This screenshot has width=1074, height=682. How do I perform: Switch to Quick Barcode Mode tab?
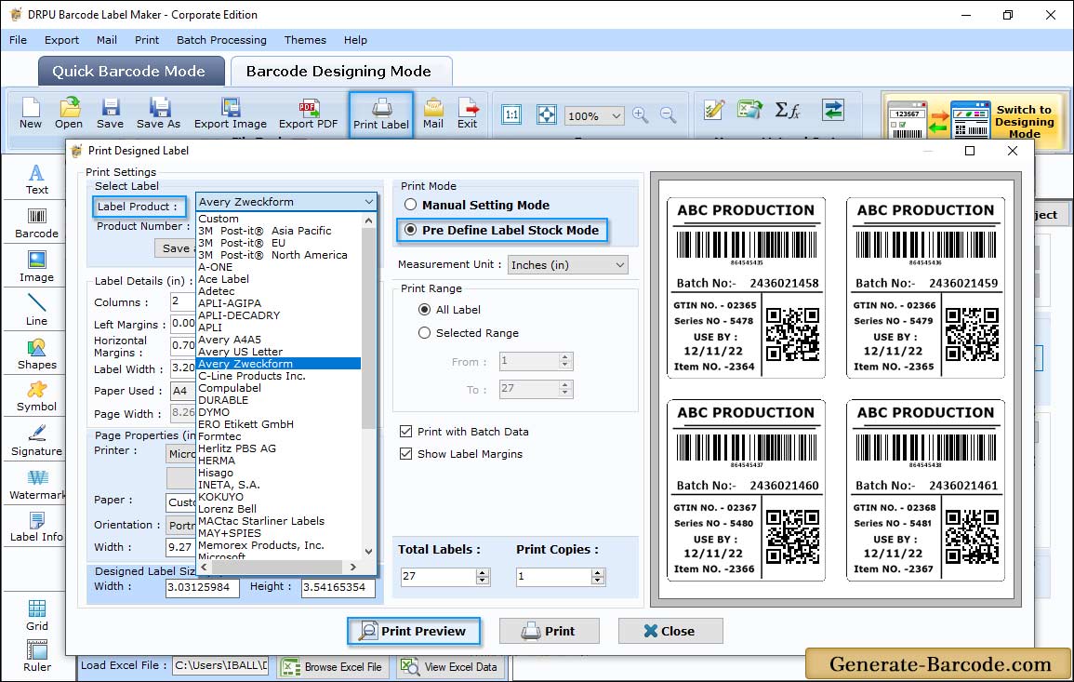click(x=130, y=72)
